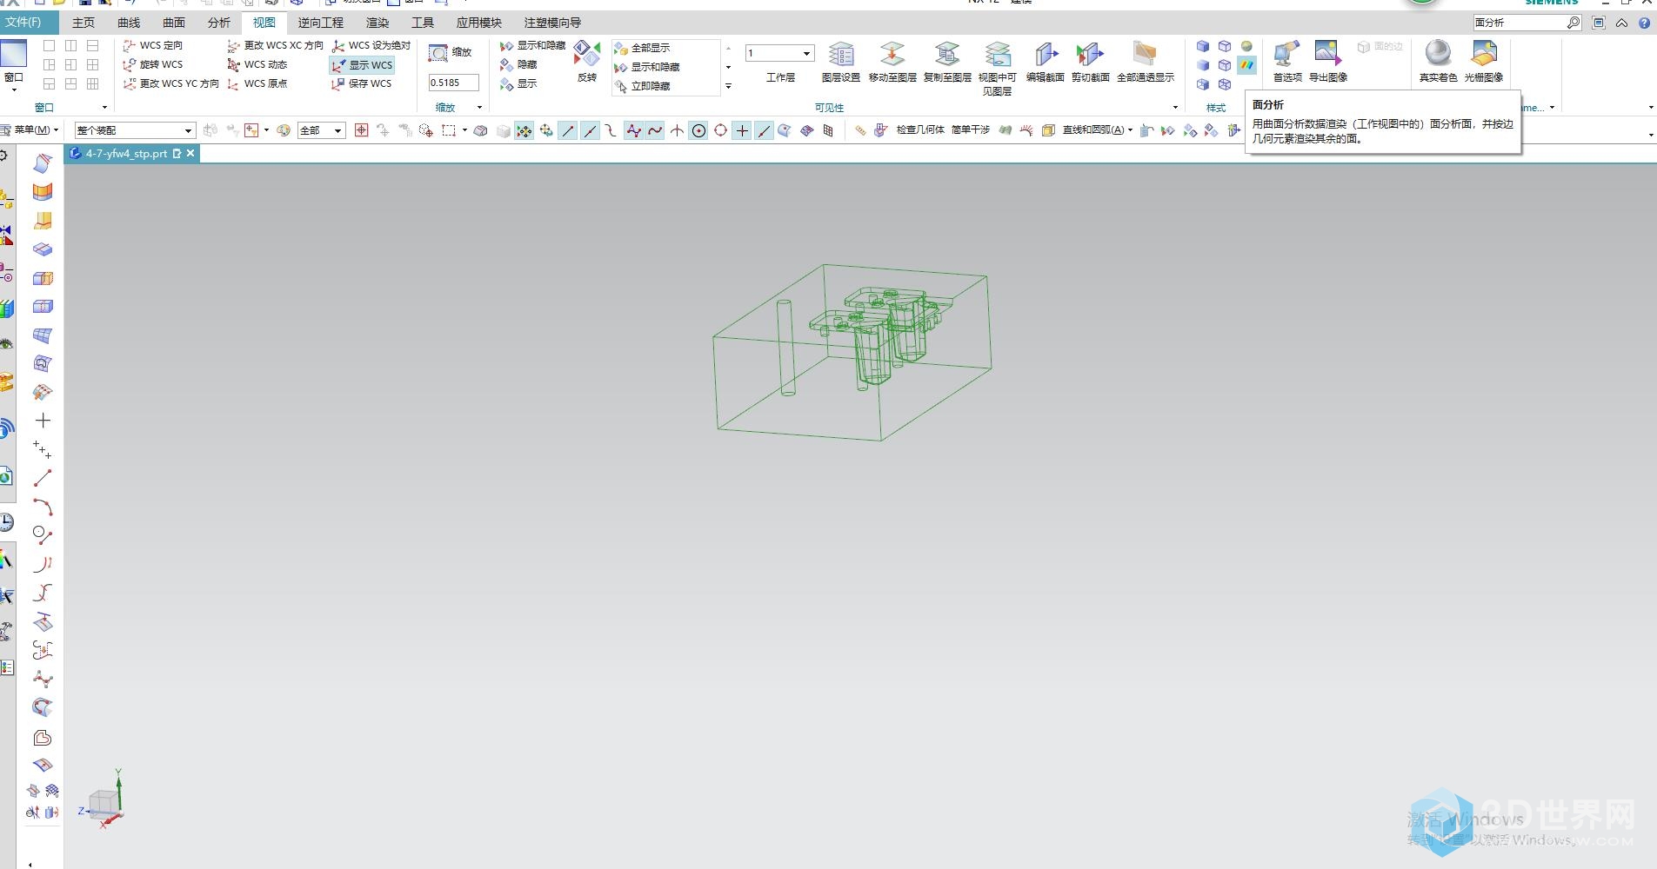Open the 工作层 work layer dropdown
Screen dimensions: 1657x869
(779, 54)
